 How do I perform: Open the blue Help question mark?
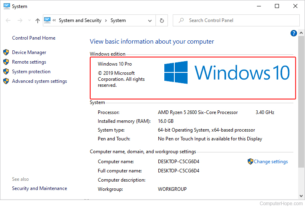[293, 33]
